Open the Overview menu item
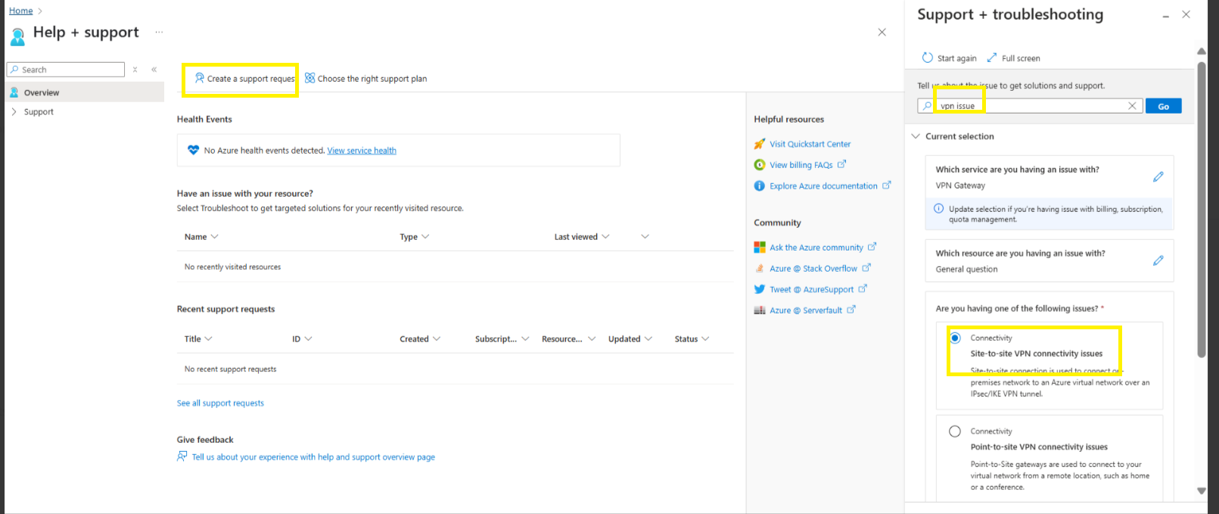 click(x=84, y=92)
